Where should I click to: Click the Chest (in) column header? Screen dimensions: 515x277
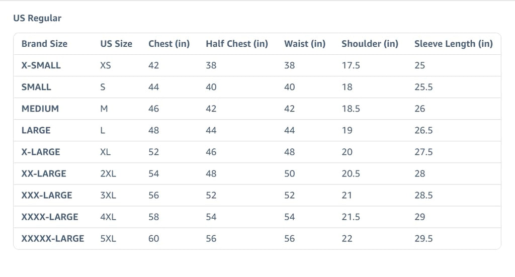(169, 44)
